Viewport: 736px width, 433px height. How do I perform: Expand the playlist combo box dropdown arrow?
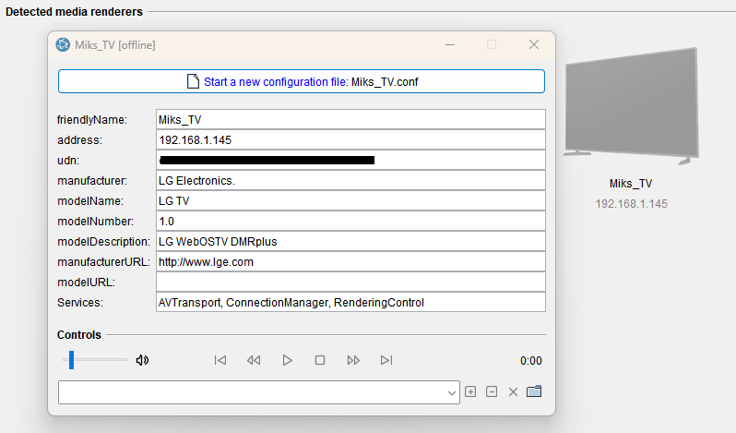point(452,392)
